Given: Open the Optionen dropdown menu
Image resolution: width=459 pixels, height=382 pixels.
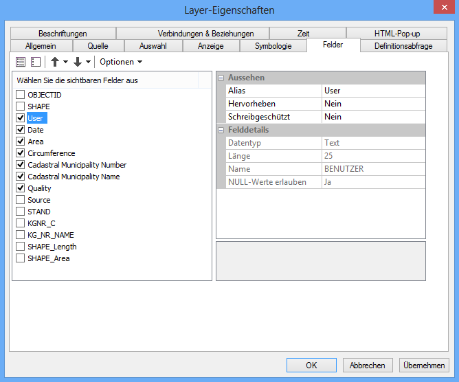Looking at the screenshot, I should [x=121, y=62].
